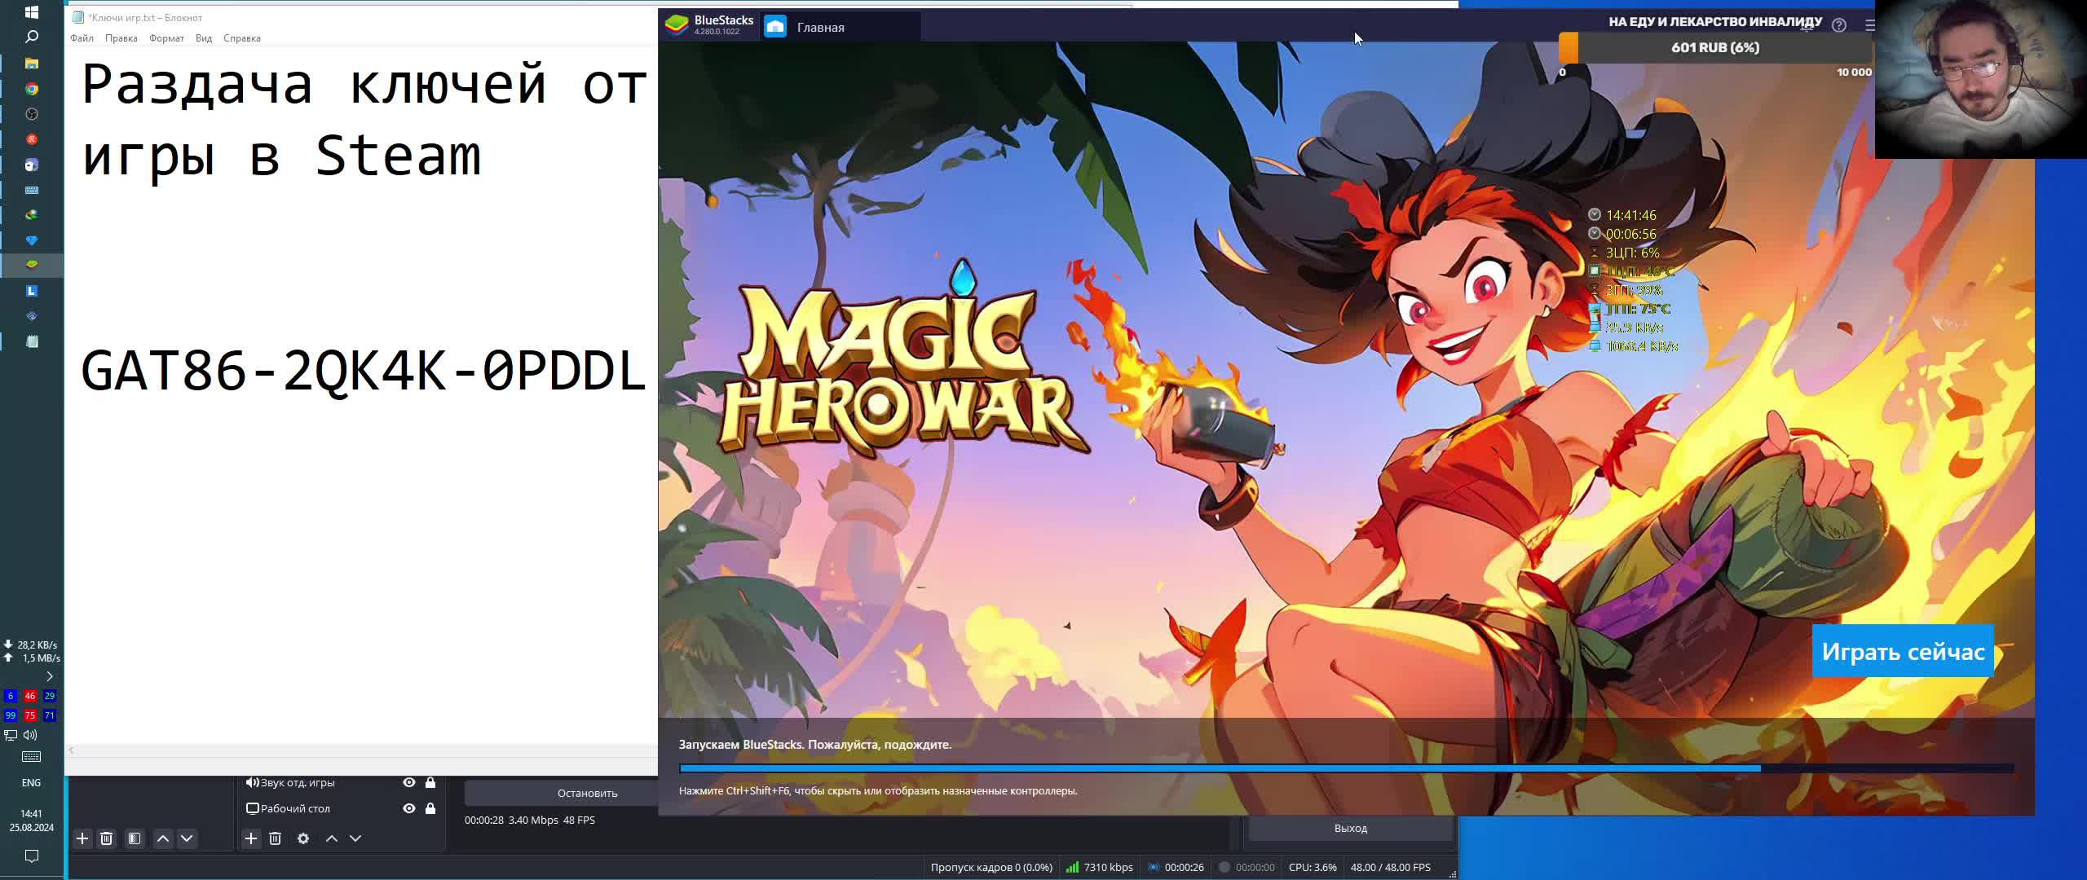Open Google Chrome from taskbar
This screenshot has width=2087, height=880.
tap(32, 89)
